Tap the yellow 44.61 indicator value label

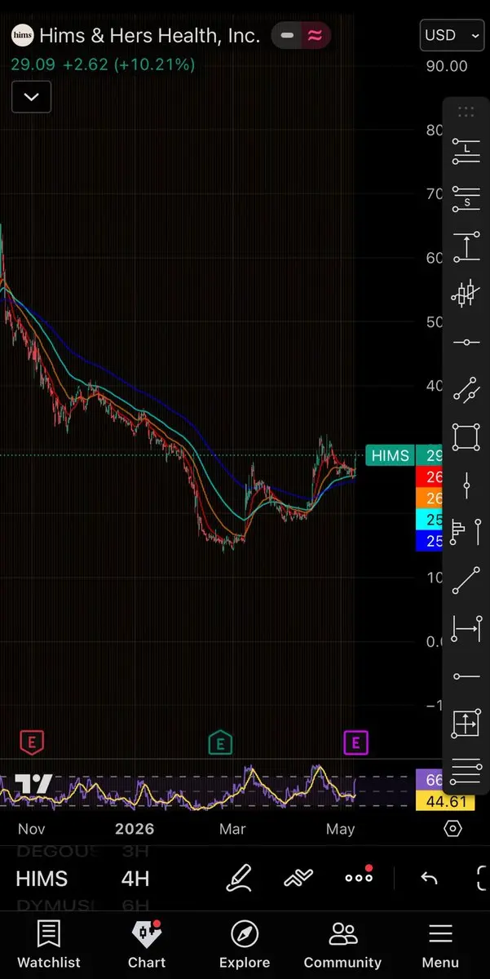[x=445, y=801]
